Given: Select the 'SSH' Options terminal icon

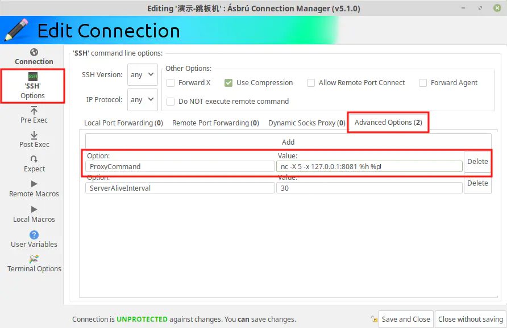Looking at the screenshot, I should pyautogui.click(x=32, y=77).
